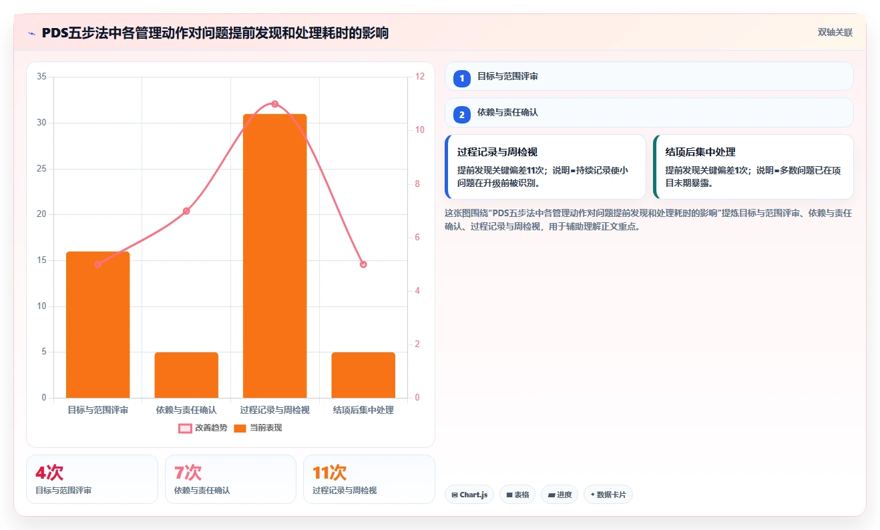Toggle the 改善趋势 legend entry
This screenshot has width=880, height=530.
203,428
